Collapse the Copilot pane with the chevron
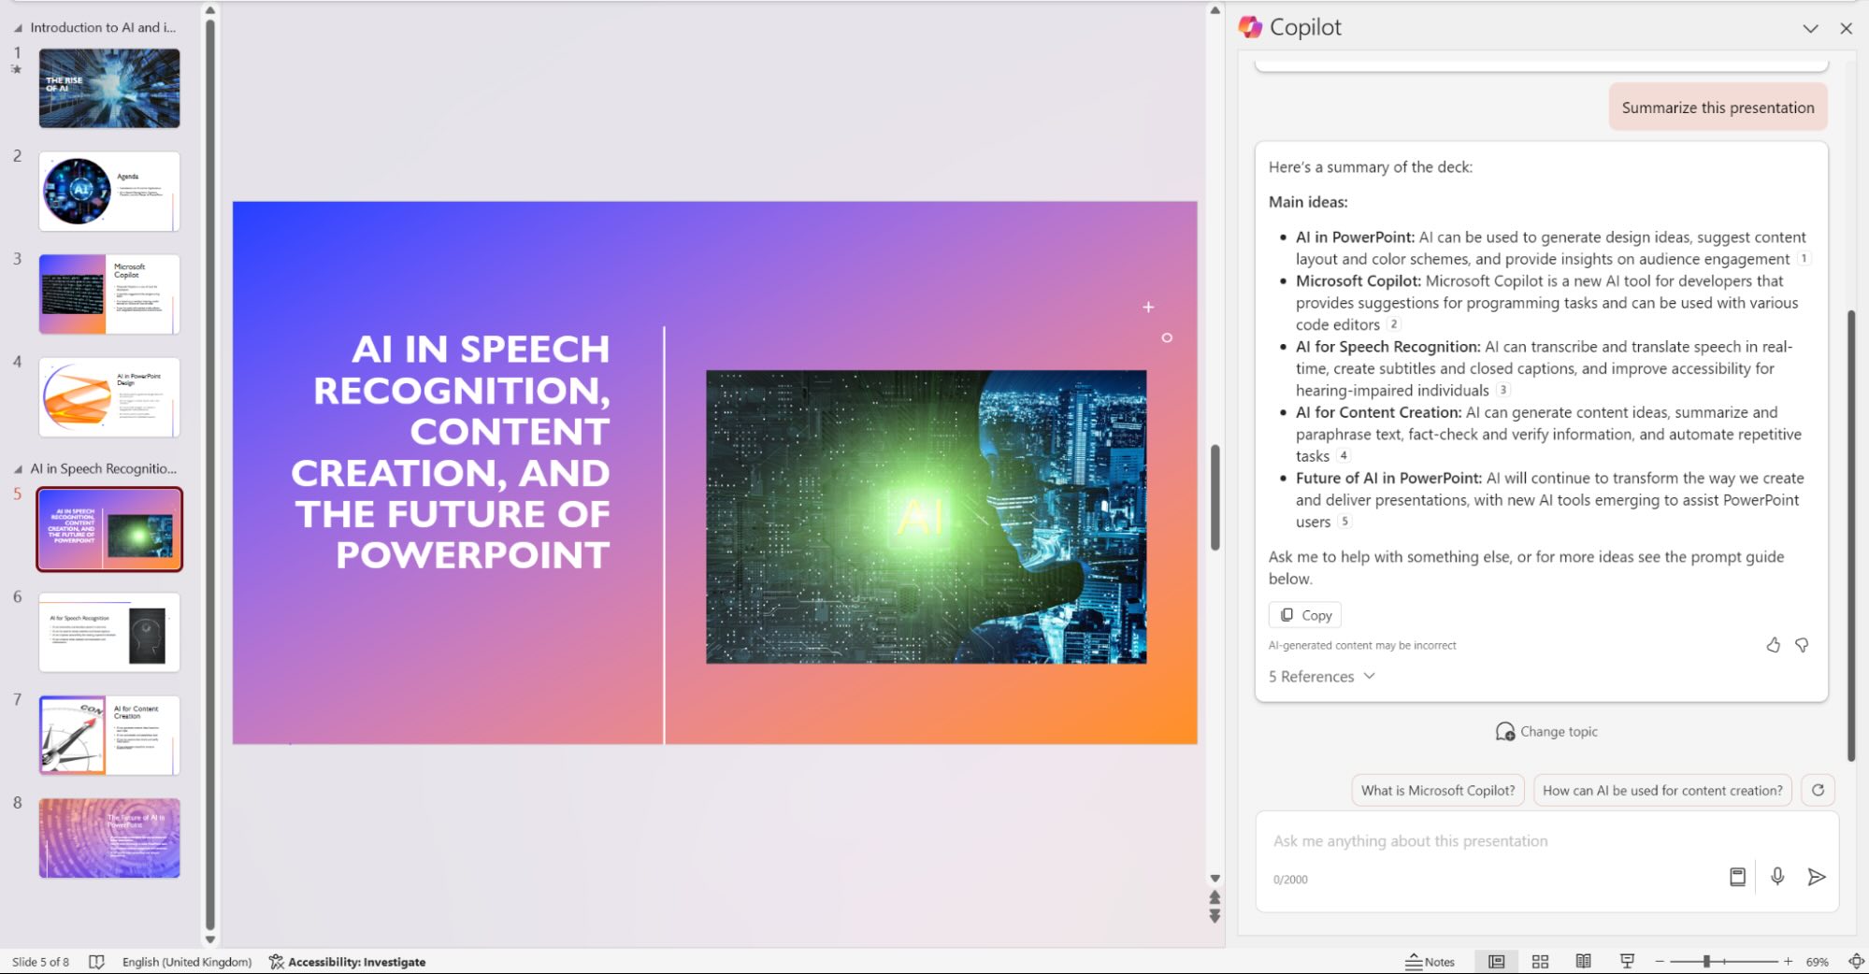Viewport: 1869px width, 974px height. [1811, 28]
